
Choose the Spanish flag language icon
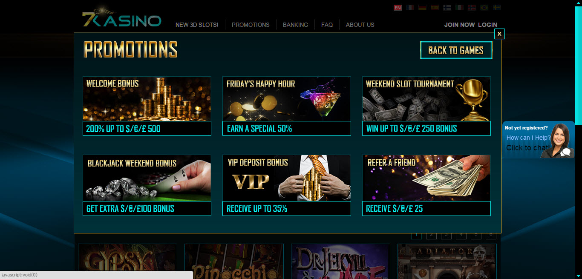[x=435, y=8]
